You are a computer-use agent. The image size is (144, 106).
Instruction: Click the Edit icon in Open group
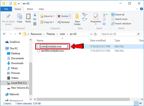(x=104, y=19)
